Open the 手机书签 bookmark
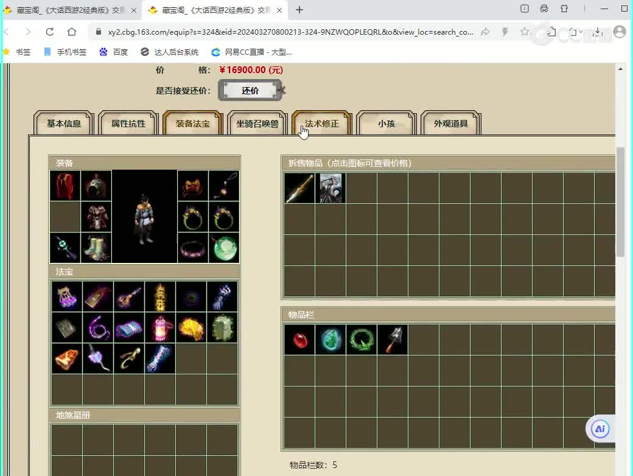The width and height of the screenshot is (633, 476). 65,52
